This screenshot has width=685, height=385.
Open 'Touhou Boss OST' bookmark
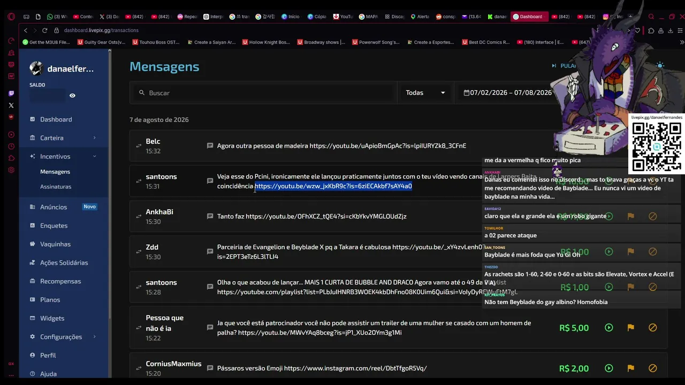click(156, 42)
